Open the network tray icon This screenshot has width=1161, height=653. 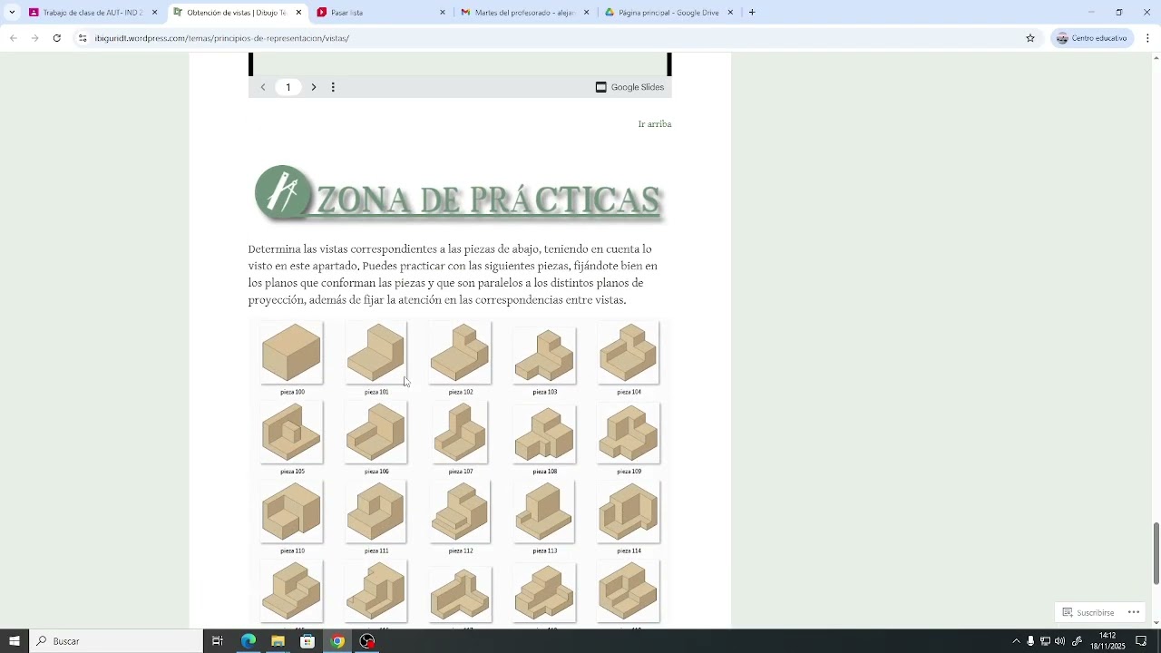point(1045,641)
